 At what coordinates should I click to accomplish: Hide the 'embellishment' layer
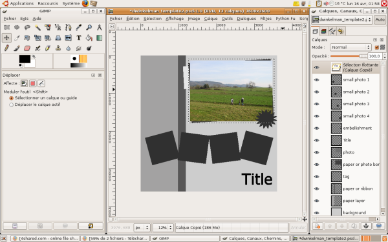click(316, 128)
